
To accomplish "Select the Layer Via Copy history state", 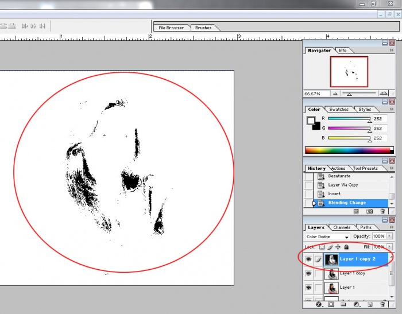I will (342, 185).
